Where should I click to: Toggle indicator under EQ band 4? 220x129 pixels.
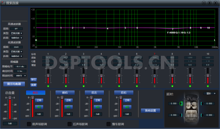(x=101, y=86)
